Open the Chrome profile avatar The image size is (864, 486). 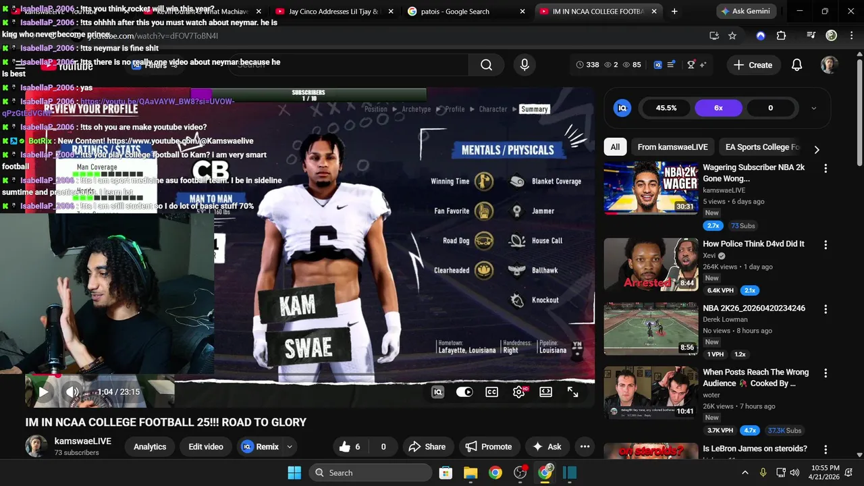coord(832,36)
